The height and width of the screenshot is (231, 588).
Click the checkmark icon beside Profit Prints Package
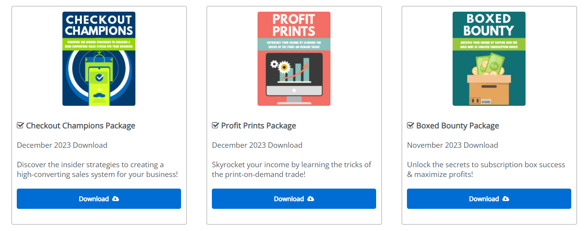coord(215,126)
